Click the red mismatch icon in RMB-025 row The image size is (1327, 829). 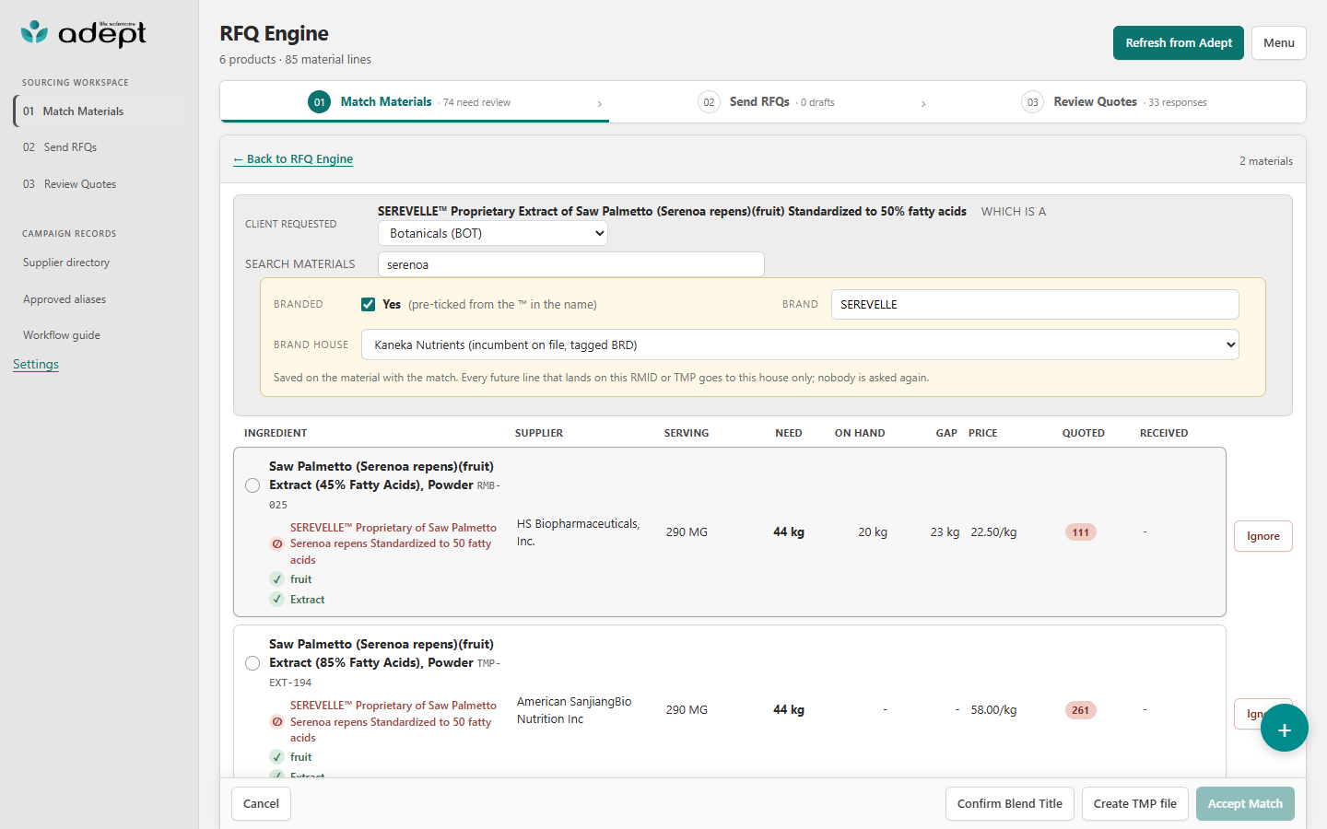(x=276, y=543)
